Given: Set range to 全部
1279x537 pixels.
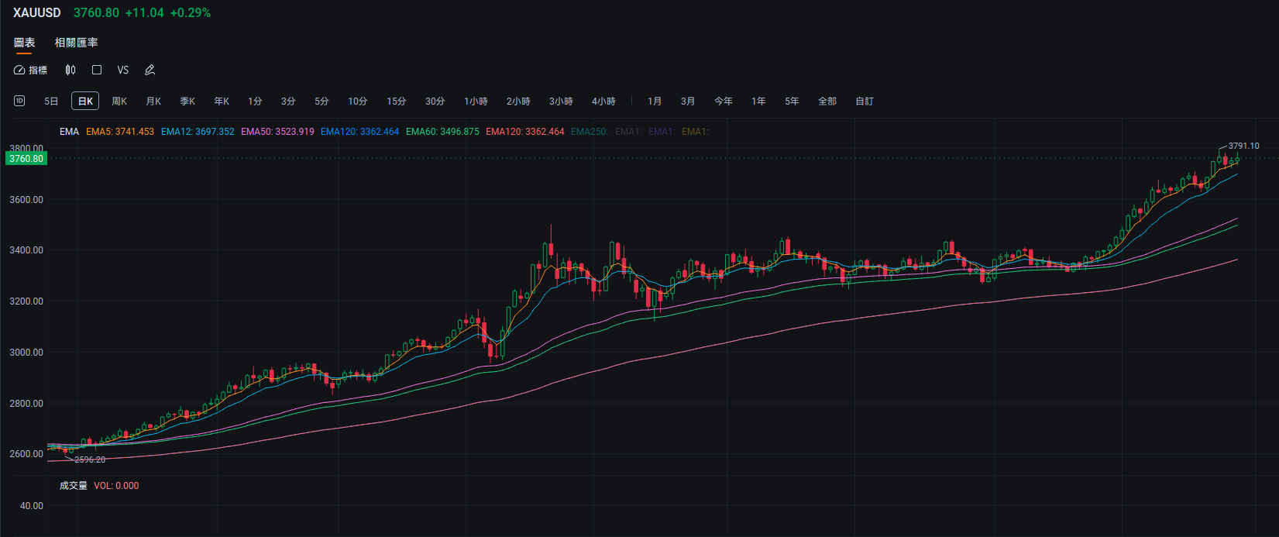Looking at the screenshot, I should pyautogui.click(x=827, y=102).
